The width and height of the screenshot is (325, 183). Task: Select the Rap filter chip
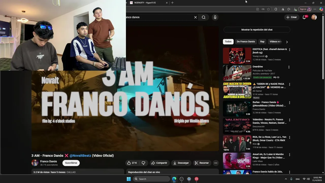click(x=262, y=42)
